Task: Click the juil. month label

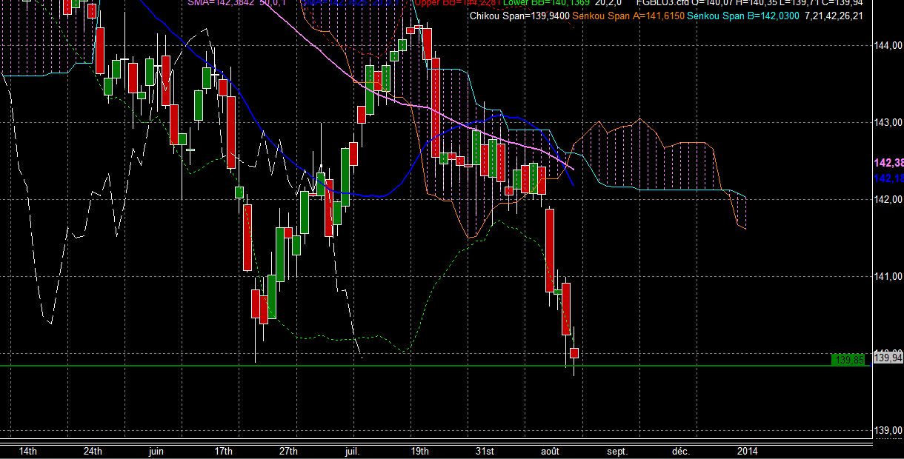Action: [x=353, y=451]
